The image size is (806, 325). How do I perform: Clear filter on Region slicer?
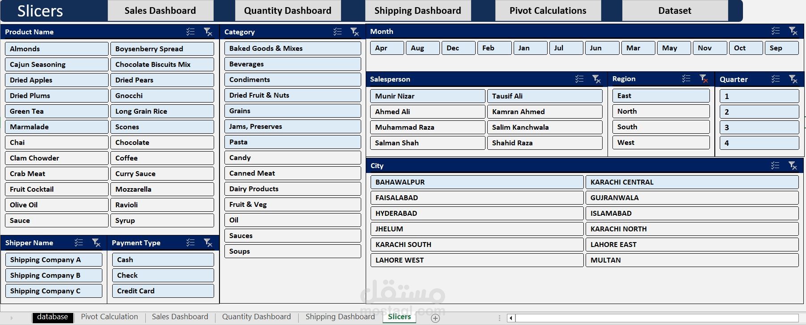(x=704, y=78)
